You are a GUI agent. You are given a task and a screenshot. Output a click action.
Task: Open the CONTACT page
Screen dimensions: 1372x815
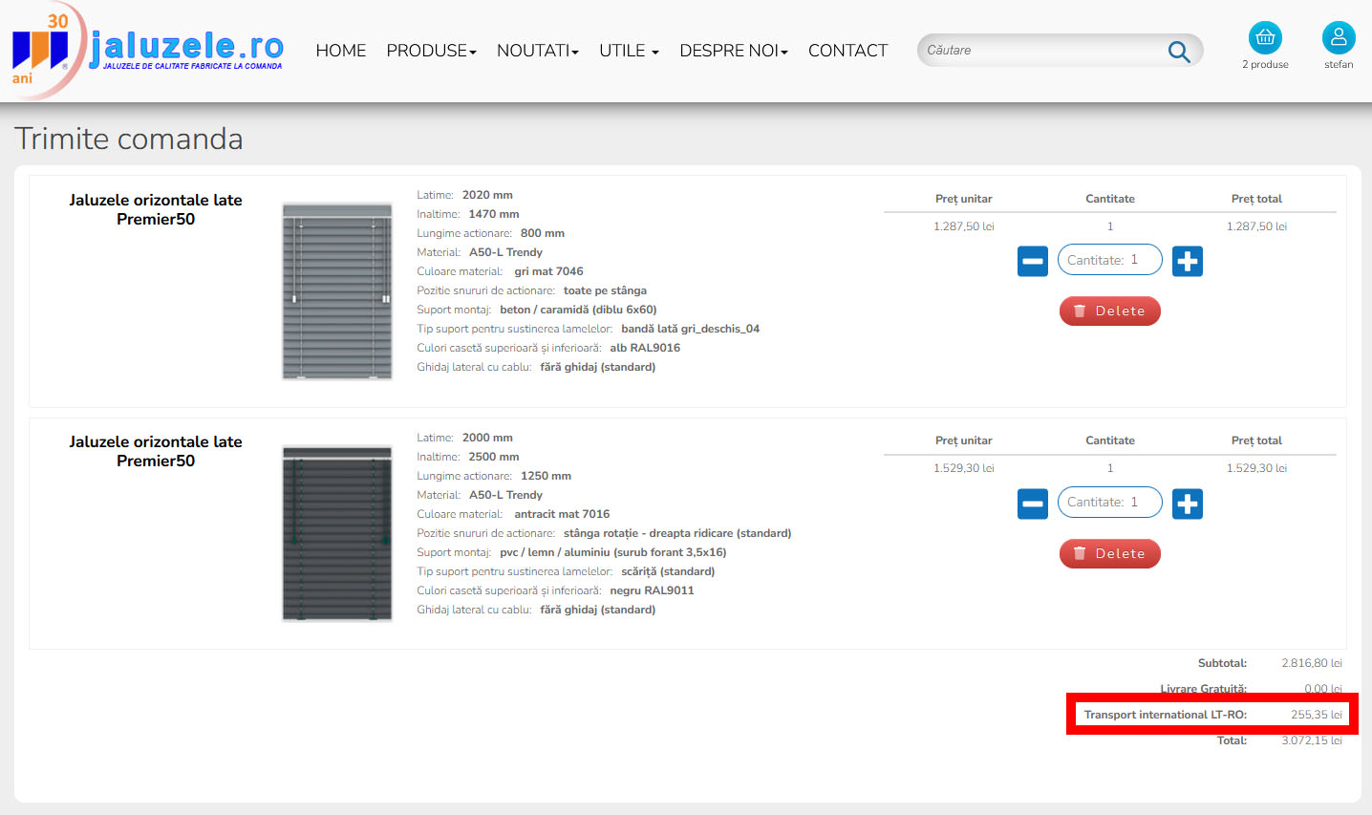pos(847,51)
